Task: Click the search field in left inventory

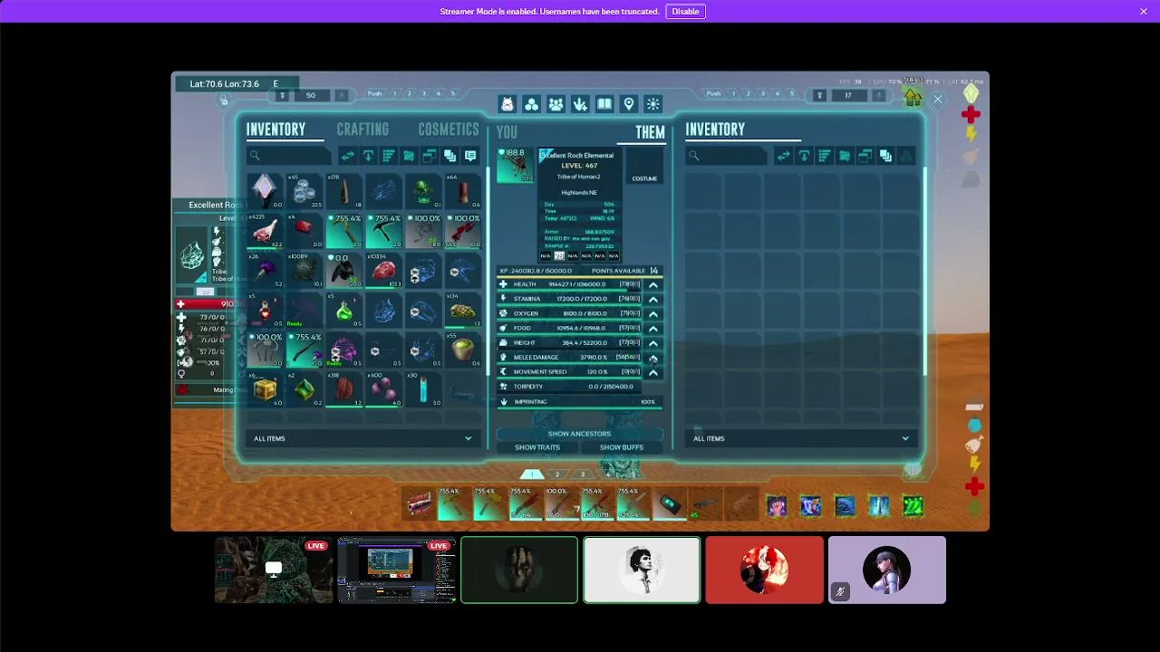Action: (290, 156)
